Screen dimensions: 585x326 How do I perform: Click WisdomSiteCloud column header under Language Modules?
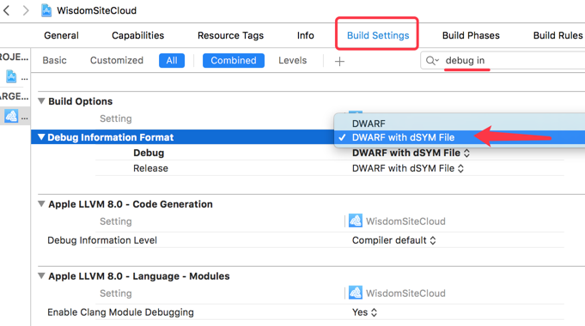405,293
